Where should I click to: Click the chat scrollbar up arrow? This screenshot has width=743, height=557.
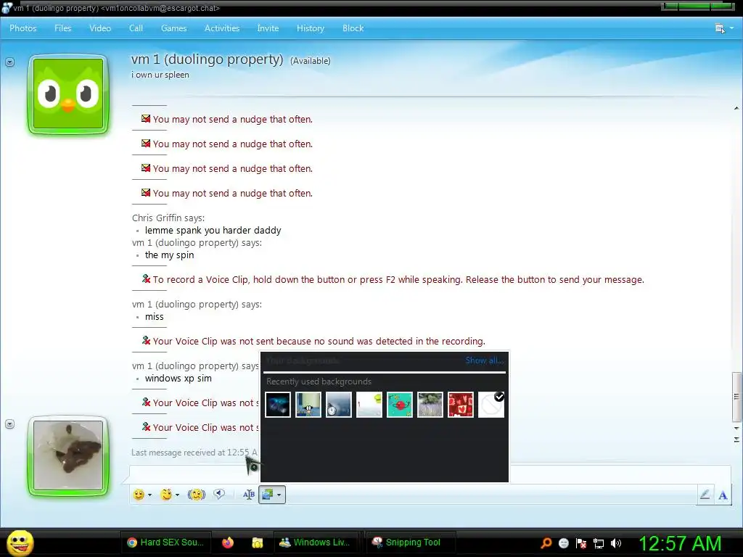[736, 109]
